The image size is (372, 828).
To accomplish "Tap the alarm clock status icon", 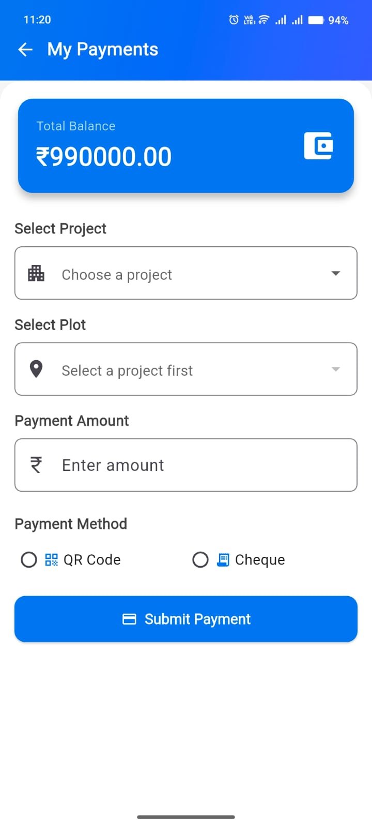I will [234, 20].
